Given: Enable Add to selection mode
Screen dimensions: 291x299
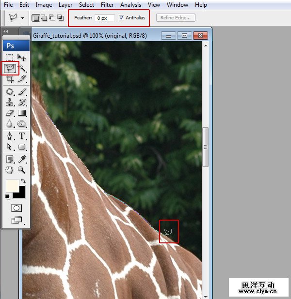Looking at the screenshot, I should (x=44, y=18).
